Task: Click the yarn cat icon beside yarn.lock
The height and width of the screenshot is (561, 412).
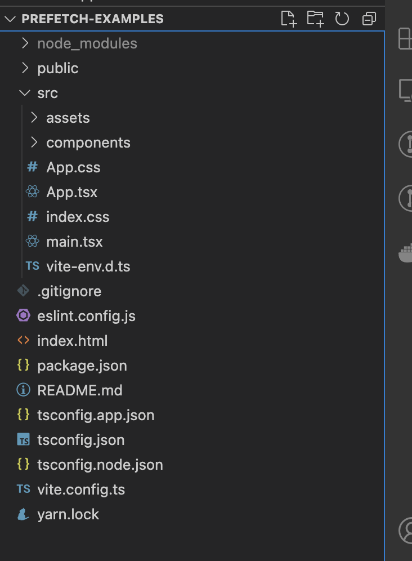Action: pos(23,514)
